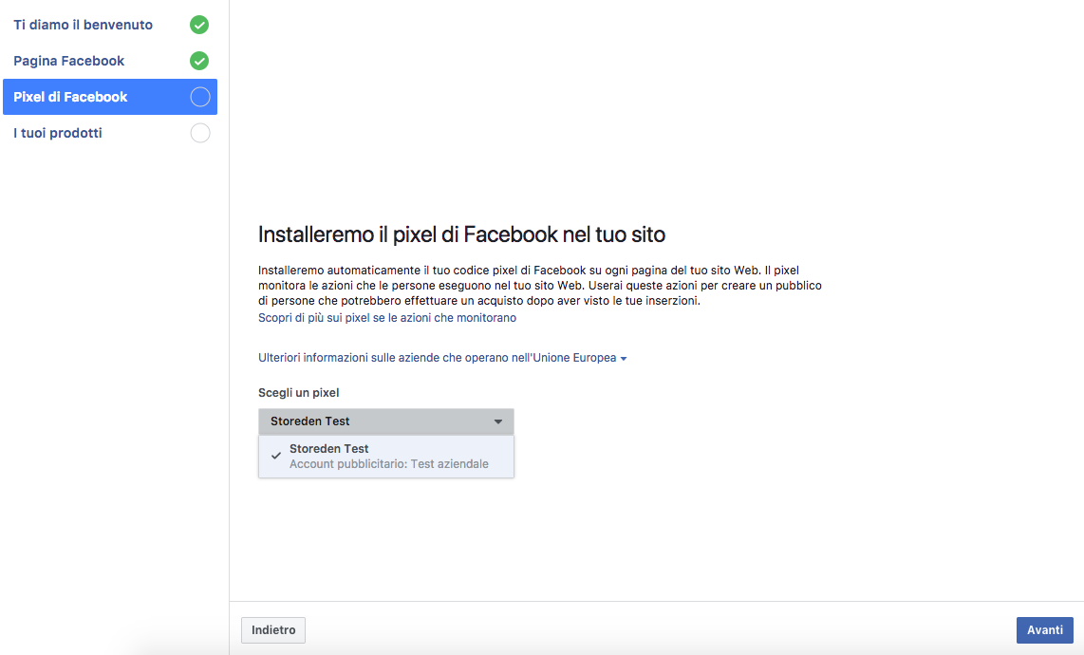The image size is (1084, 655).
Task: Expand Ulteriori informazioni sulle aziende nell'Unione Europea
Action: pos(437,358)
